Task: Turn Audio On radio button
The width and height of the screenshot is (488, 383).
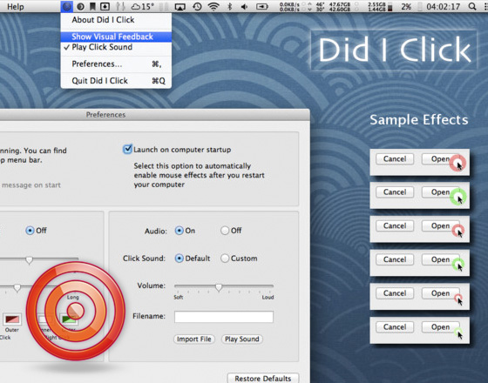Action: [179, 231]
